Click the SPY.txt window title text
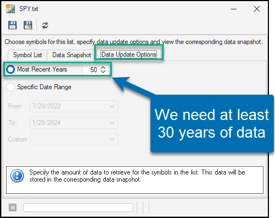 pyautogui.click(x=29, y=9)
